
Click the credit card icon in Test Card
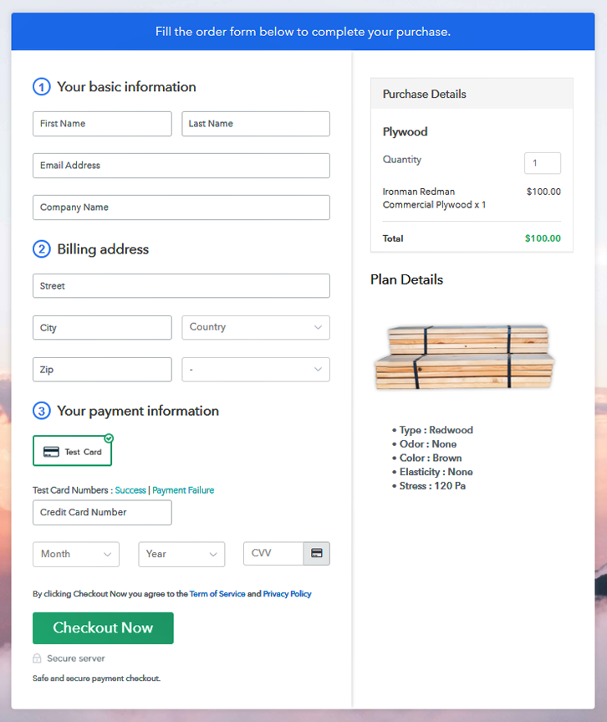[x=51, y=452]
